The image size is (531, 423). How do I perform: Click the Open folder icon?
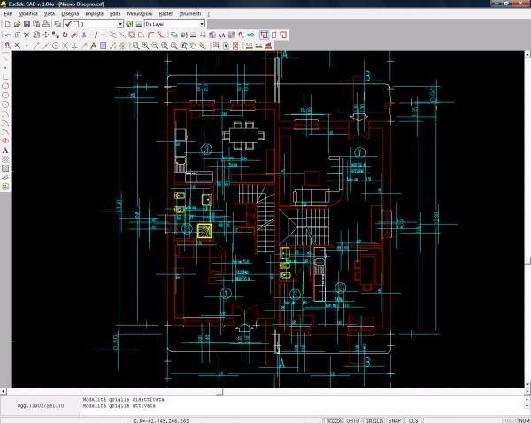[x=16, y=24]
